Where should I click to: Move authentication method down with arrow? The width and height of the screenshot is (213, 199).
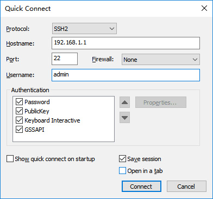pos(124,118)
